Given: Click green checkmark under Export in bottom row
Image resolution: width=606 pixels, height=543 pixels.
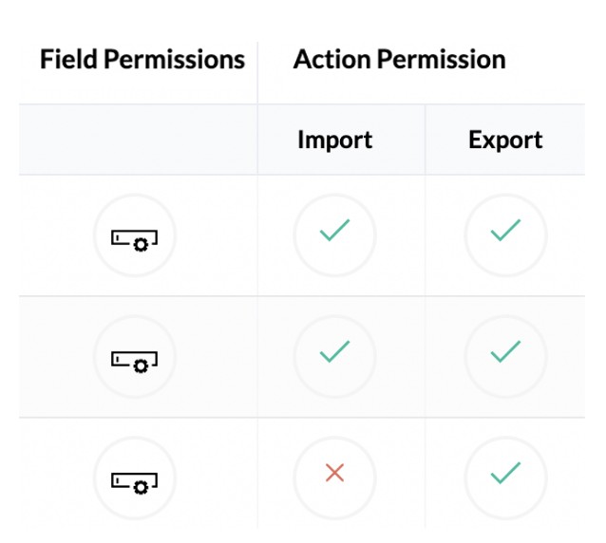Looking at the screenshot, I should 505,473.
